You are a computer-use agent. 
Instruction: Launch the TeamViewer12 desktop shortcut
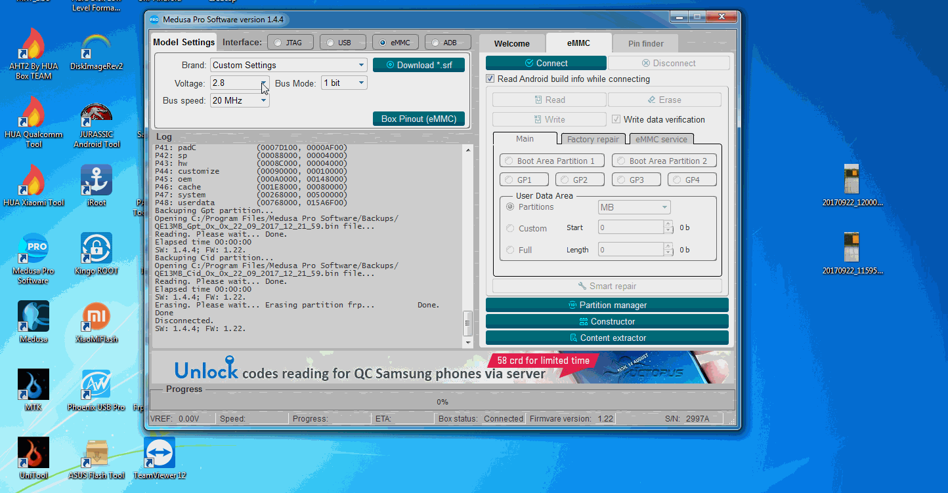point(160,458)
